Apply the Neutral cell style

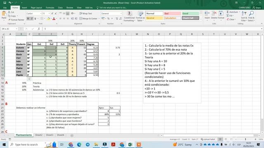[x=154, y=18]
